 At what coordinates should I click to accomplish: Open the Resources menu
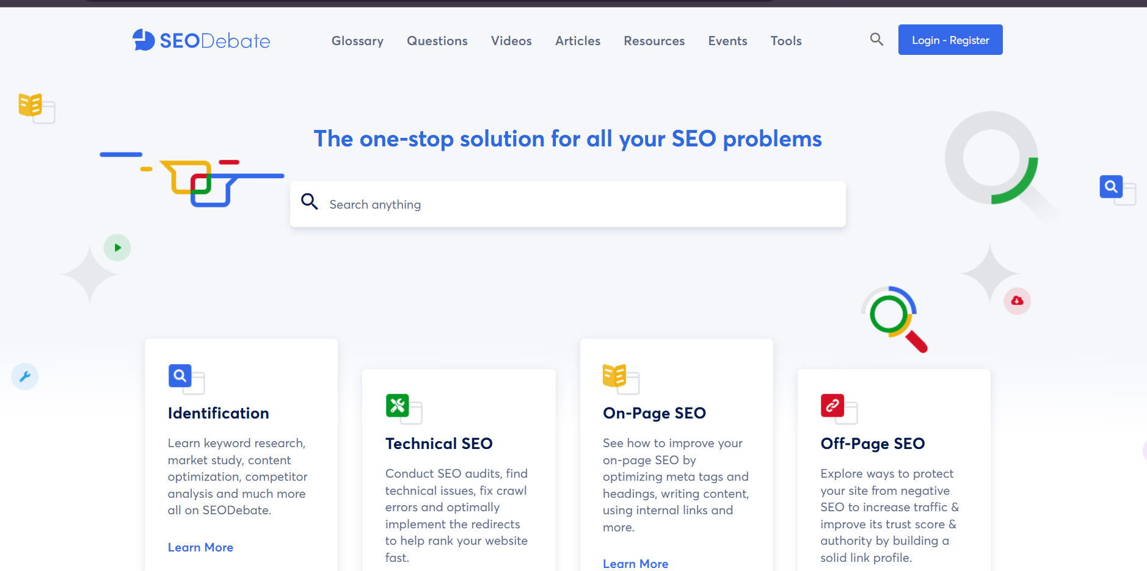(x=654, y=41)
